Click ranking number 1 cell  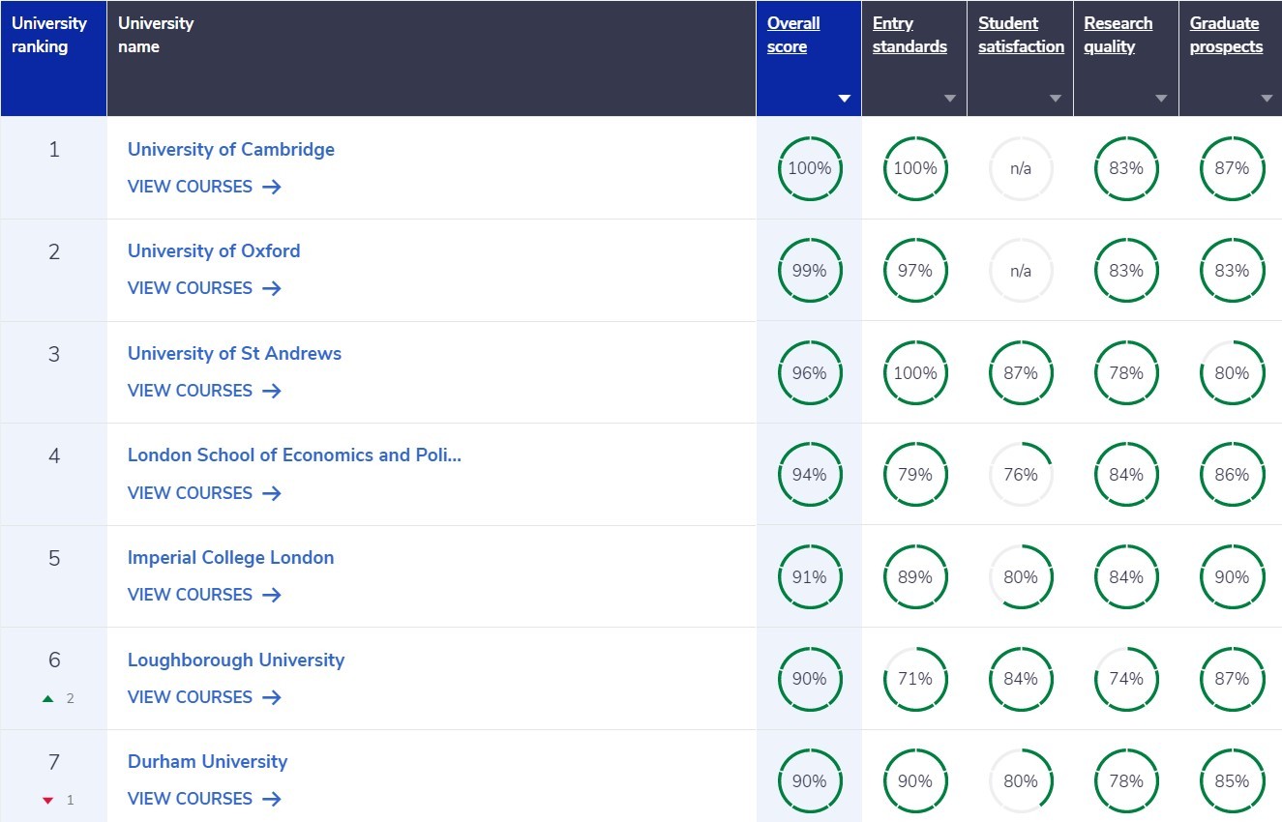click(x=53, y=168)
